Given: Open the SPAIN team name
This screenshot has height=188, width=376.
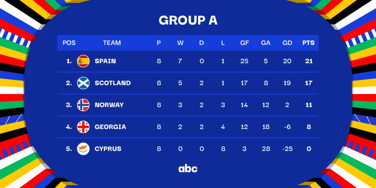Looking at the screenshot, I should tap(105, 61).
